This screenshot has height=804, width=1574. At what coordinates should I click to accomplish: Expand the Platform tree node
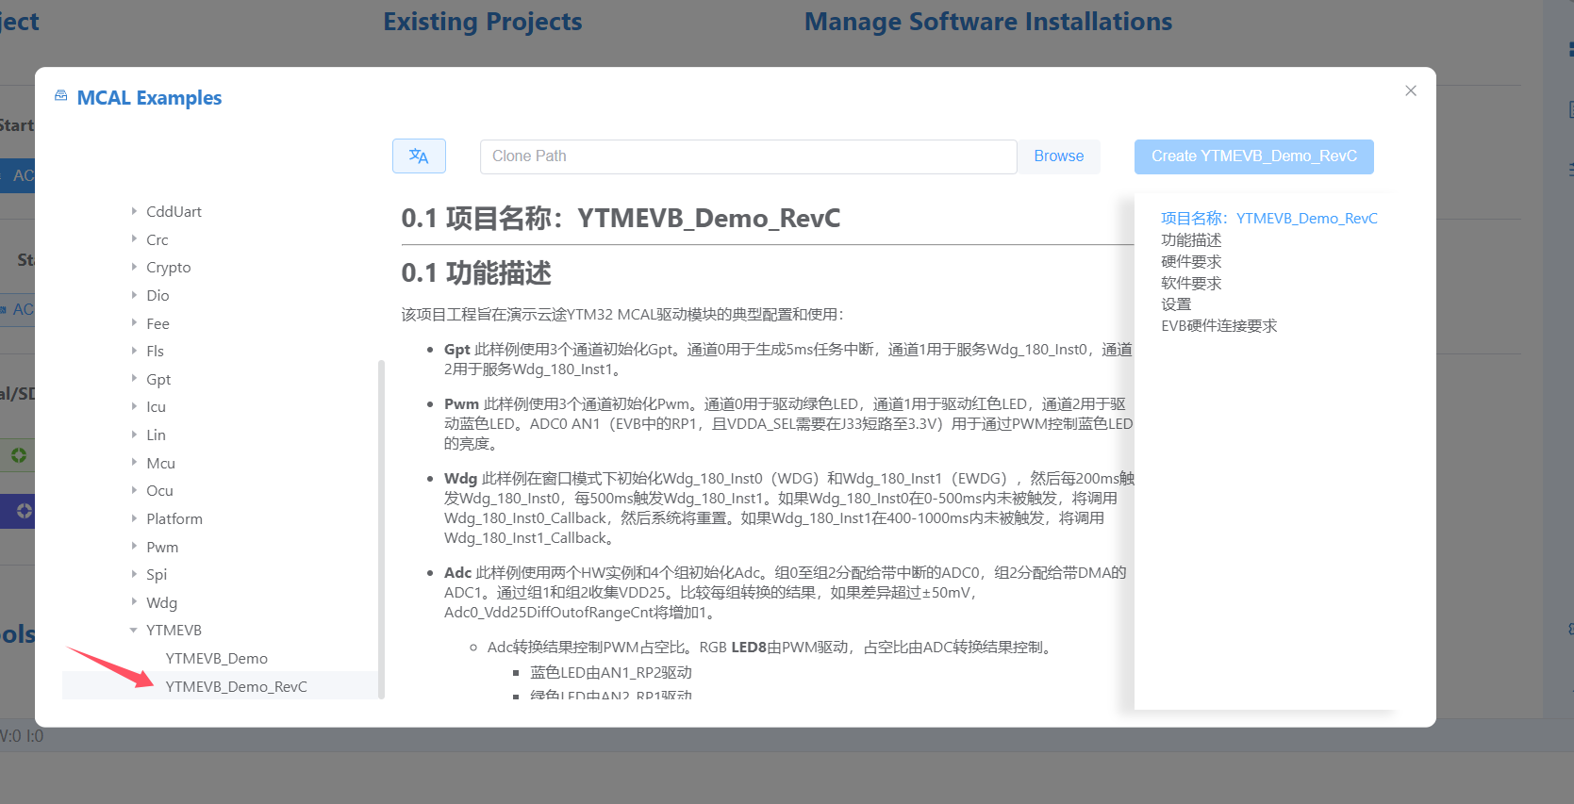click(x=134, y=518)
